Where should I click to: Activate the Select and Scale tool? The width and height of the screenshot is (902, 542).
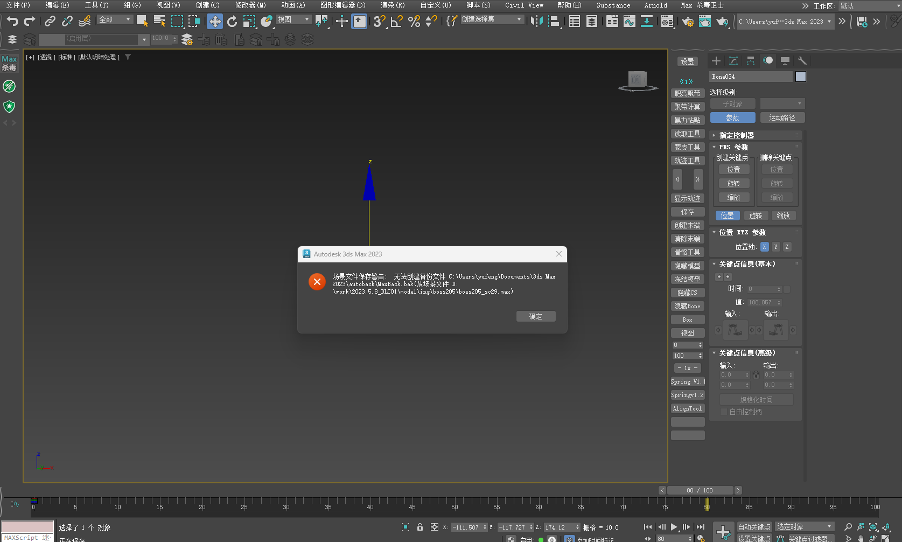pos(249,21)
